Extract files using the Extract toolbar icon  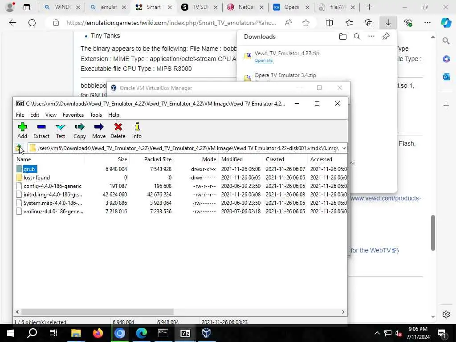pyautogui.click(x=41, y=130)
